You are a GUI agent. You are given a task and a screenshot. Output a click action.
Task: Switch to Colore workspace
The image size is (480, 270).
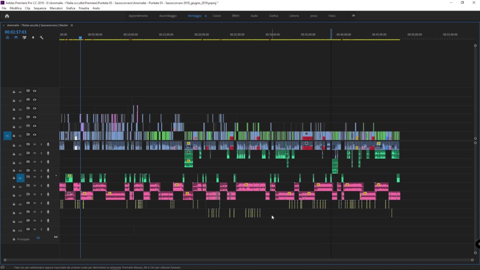[x=217, y=16]
